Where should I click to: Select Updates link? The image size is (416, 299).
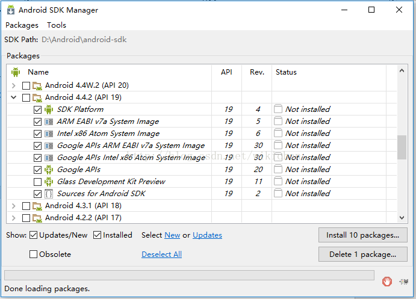pyautogui.click(x=207, y=235)
